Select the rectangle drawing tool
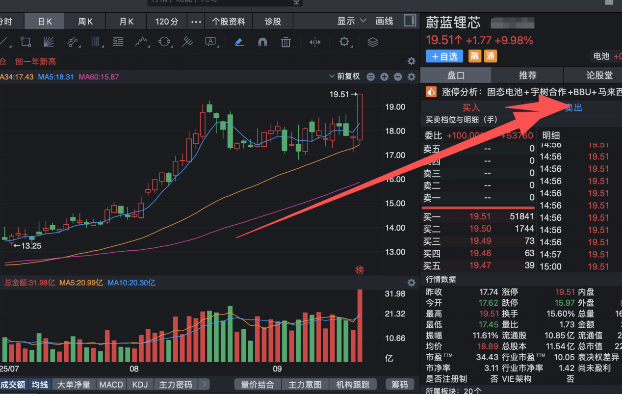 pos(26,42)
